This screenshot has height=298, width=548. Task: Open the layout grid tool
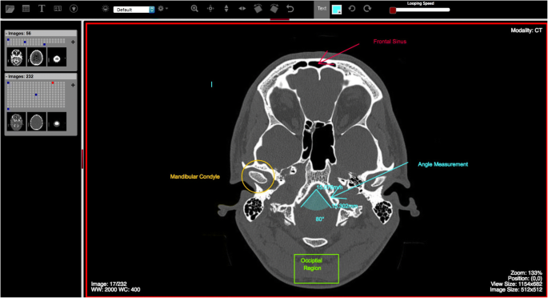tap(26, 9)
